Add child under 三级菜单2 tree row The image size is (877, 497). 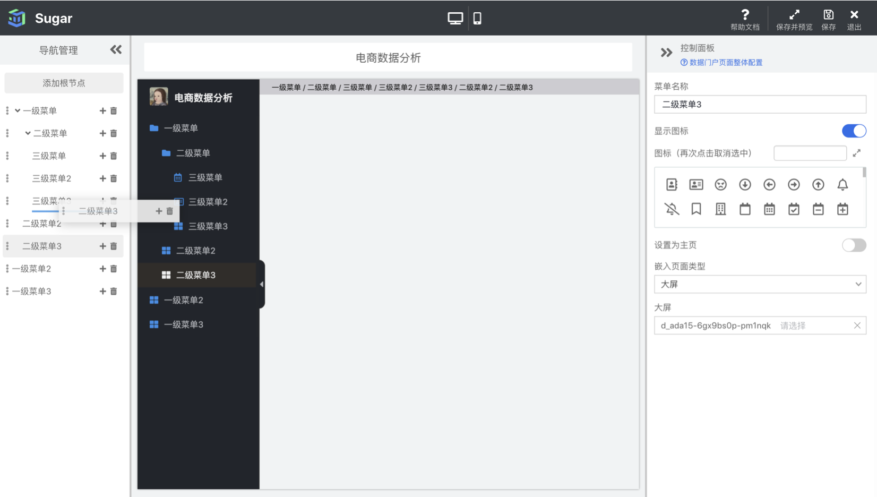pos(102,178)
